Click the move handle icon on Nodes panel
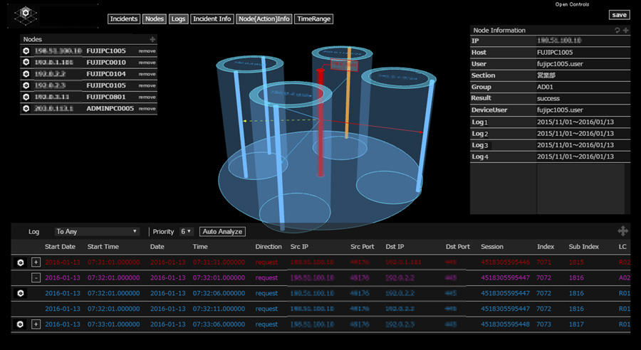This screenshot has width=641, height=350. [x=152, y=39]
